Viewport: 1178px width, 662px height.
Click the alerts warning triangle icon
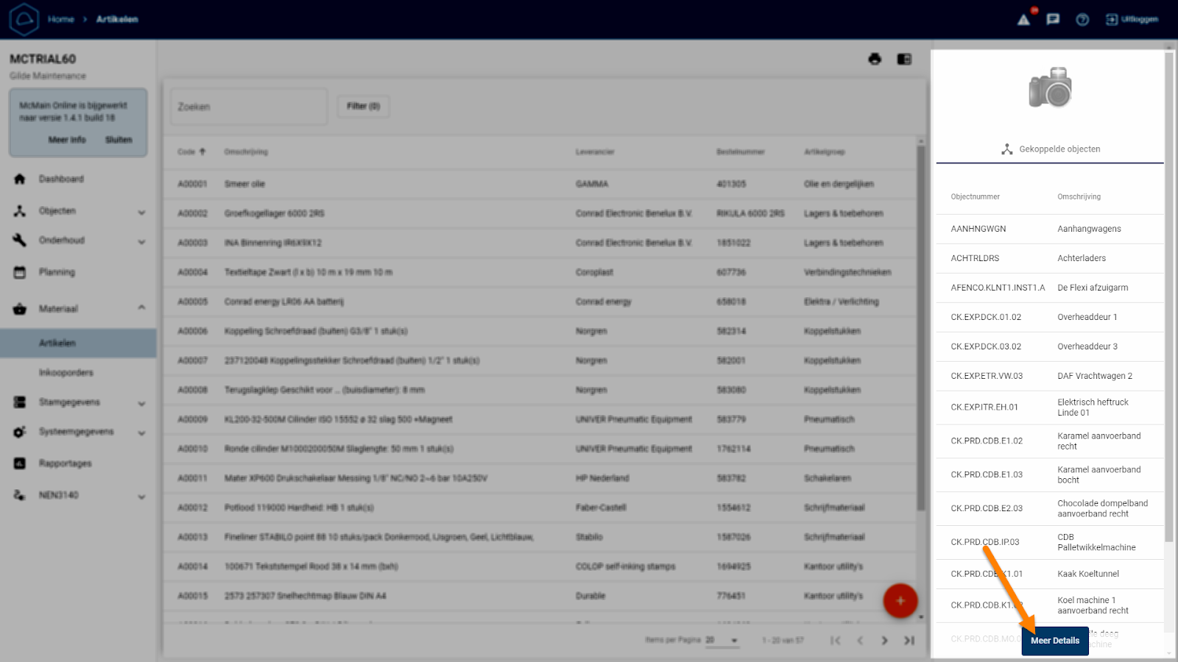pos(1023,20)
